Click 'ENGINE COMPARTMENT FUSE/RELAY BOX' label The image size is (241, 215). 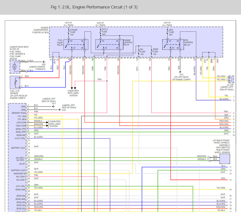click(41, 30)
